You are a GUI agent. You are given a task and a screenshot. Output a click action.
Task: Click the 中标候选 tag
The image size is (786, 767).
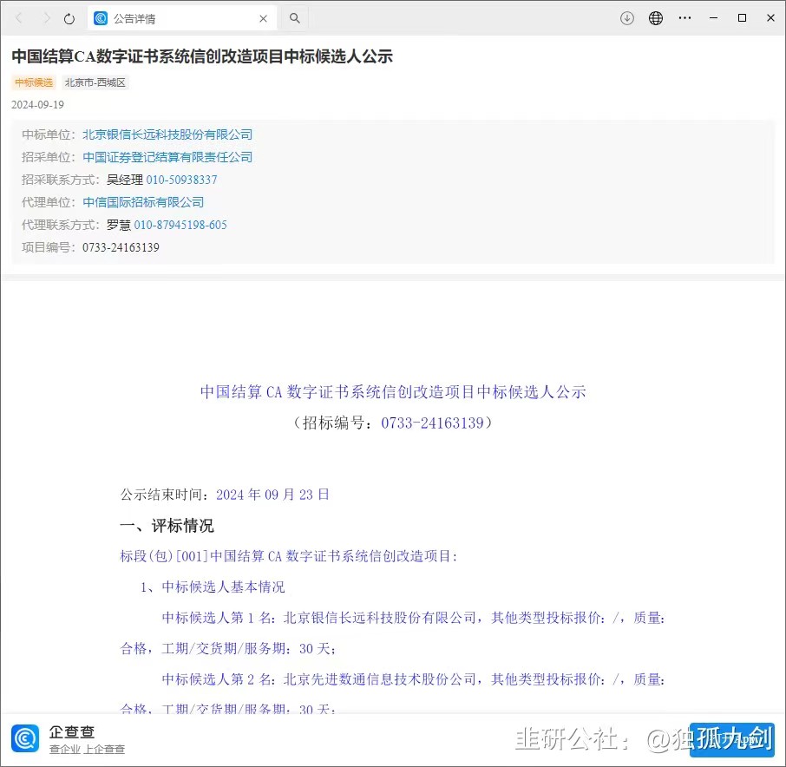[34, 82]
